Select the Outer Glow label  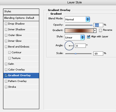(x=15, y=35)
